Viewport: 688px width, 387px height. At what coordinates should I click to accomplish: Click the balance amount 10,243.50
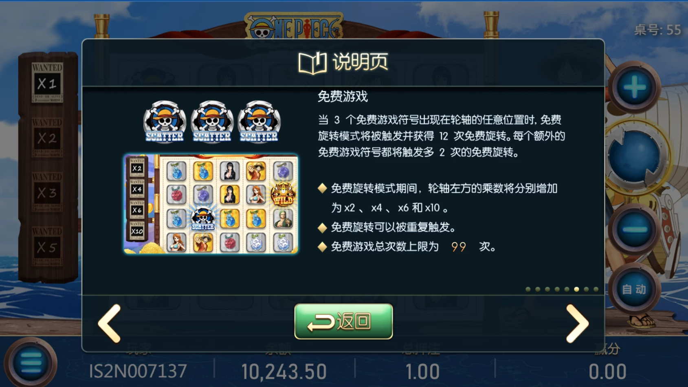pyautogui.click(x=284, y=372)
